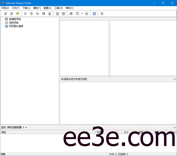Click the globe icon beside 数据库项目

(x=6, y=19)
